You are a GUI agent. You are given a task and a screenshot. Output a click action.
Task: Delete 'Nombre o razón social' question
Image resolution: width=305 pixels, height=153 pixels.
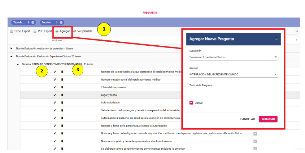click(62, 80)
